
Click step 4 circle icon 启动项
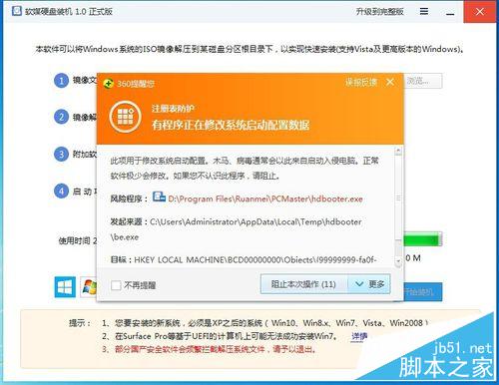click(x=61, y=192)
